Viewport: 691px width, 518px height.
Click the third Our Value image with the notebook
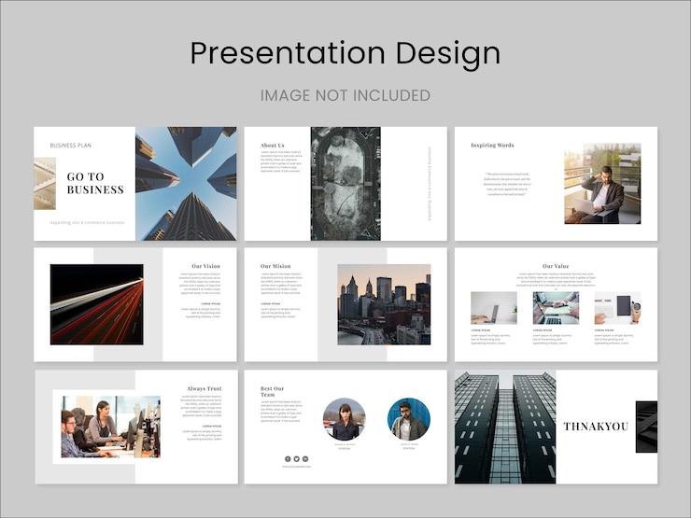(x=617, y=308)
